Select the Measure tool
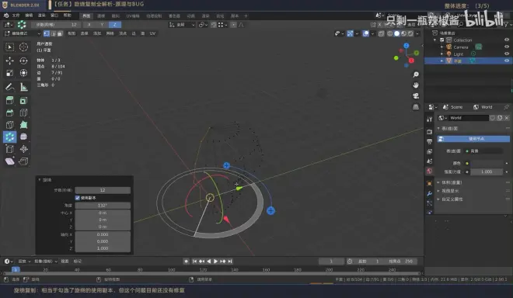Screen dimensions: 513x298 click(23, 87)
